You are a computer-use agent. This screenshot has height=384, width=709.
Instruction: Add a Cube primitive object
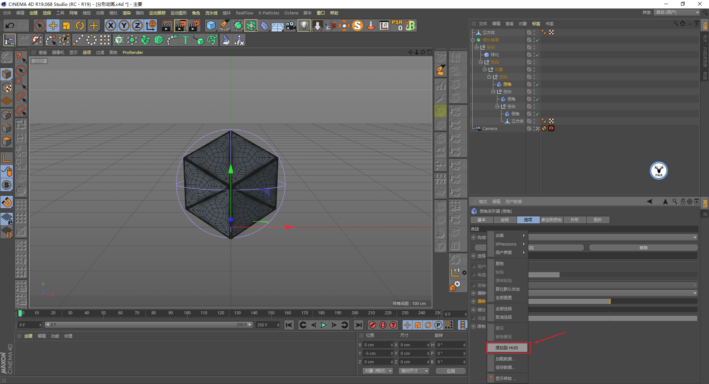coord(211,25)
